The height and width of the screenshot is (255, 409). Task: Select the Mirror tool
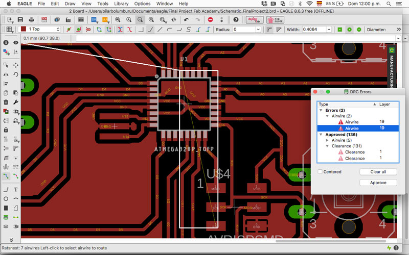[x=6, y=74]
